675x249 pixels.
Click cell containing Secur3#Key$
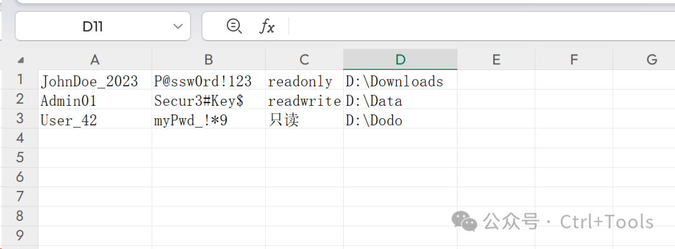pos(208,99)
